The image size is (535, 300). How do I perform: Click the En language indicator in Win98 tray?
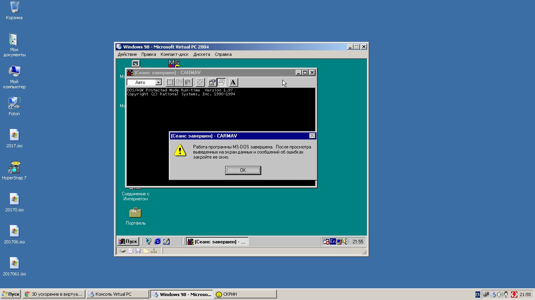(333, 241)
